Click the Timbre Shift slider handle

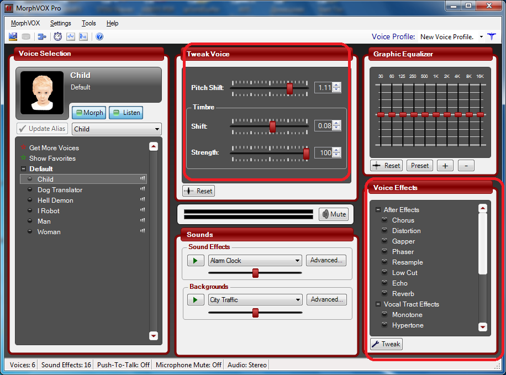point(273,126)
